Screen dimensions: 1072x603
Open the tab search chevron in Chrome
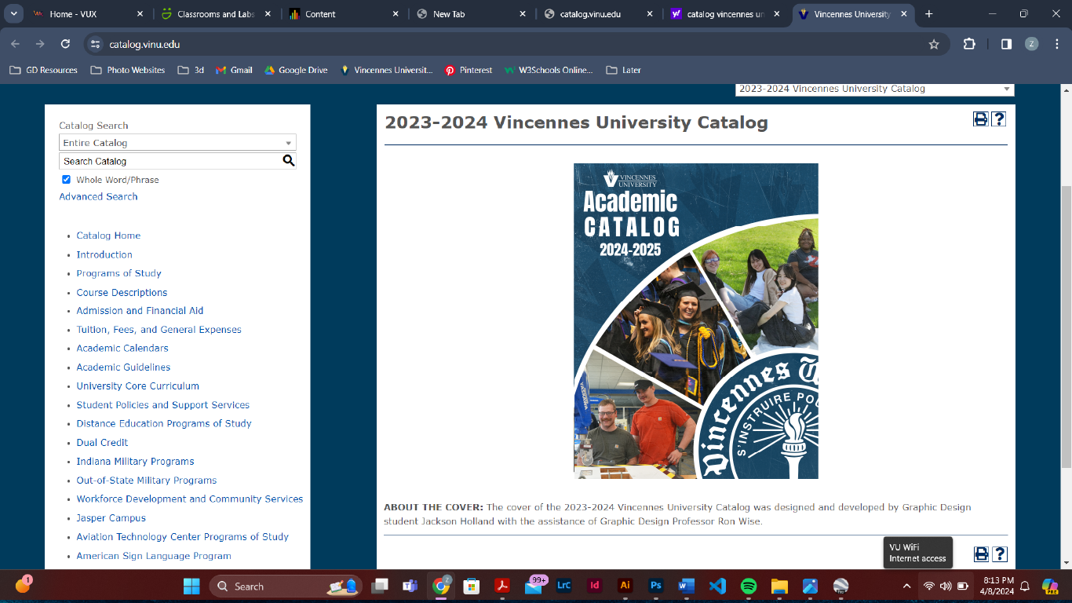[13, 14]
